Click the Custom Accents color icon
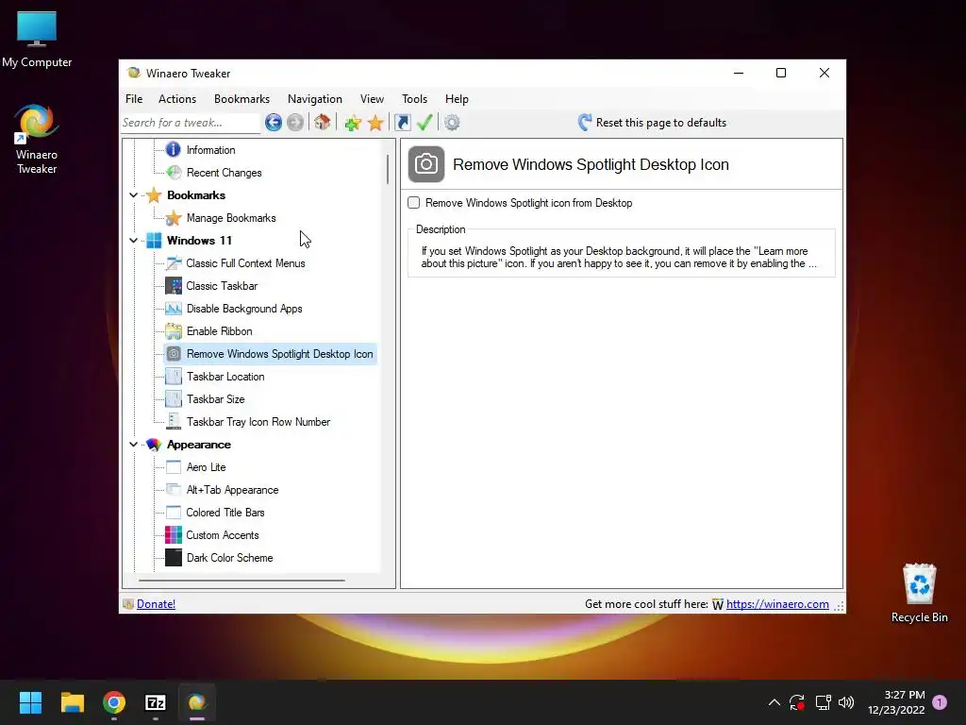 174,535
